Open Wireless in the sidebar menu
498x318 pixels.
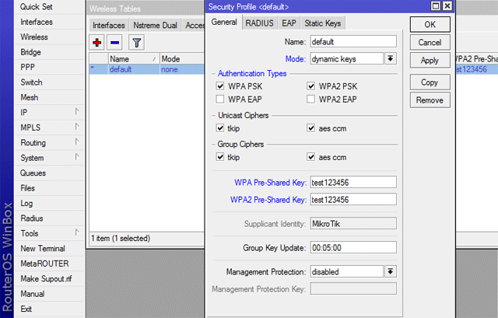pyautogui.click(x=49, y=37)
